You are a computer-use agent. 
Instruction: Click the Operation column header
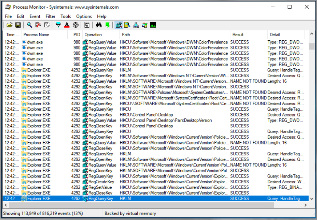101,35
